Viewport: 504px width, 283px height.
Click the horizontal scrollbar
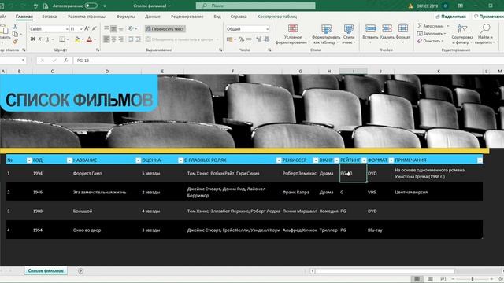click(x=385, y=271)
